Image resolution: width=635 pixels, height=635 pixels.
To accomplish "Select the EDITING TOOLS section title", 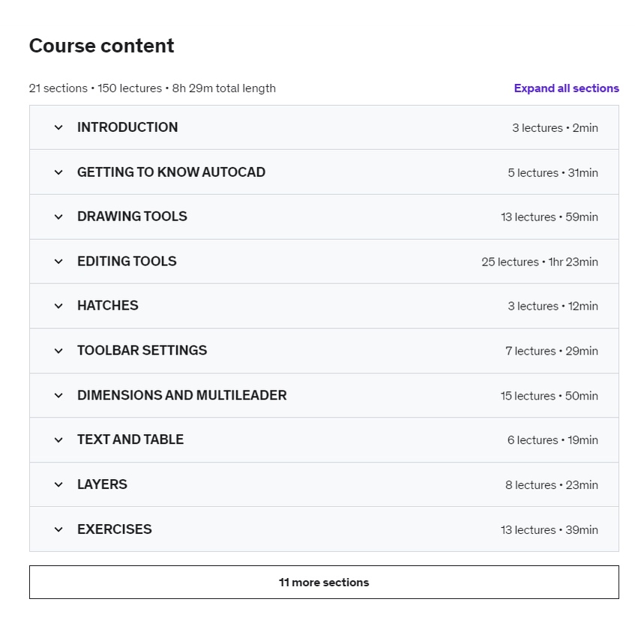I will coord(127,261).
